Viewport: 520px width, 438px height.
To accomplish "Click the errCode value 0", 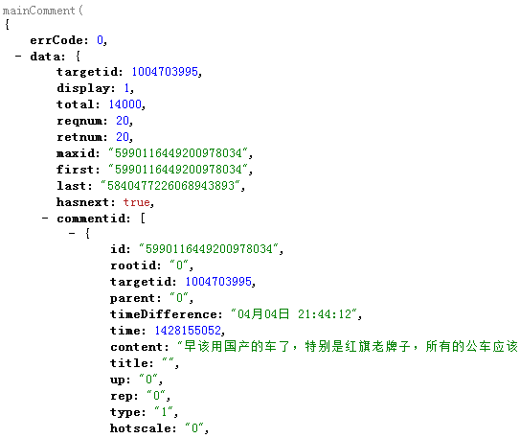I will 100,40.
